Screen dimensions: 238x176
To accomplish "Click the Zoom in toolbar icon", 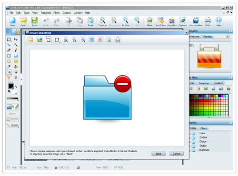I will click(102, 21).
